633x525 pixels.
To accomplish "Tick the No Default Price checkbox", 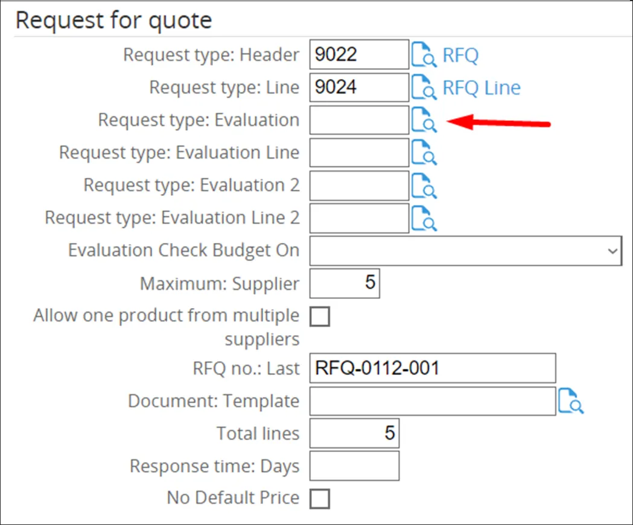I will click(320, 498).
